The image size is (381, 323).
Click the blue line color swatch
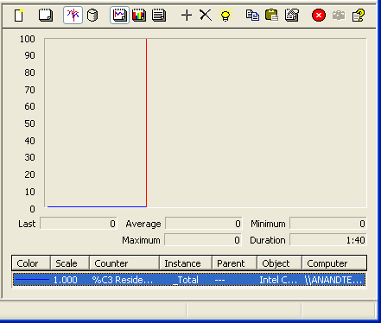click(x=32, y=280)
